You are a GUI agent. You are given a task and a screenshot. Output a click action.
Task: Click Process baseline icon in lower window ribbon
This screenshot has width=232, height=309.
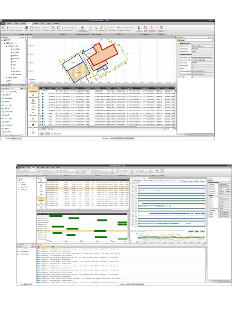(x=39, y=171)
